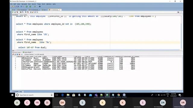The height and width of the screenshot is (108, 193).
Task: Open Mail app from the taskbar
Action: [x=90, y=95]
